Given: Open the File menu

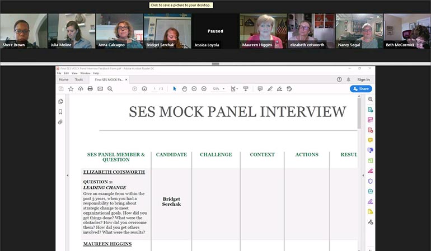Looking at the screenshot, I should (59, 73).
